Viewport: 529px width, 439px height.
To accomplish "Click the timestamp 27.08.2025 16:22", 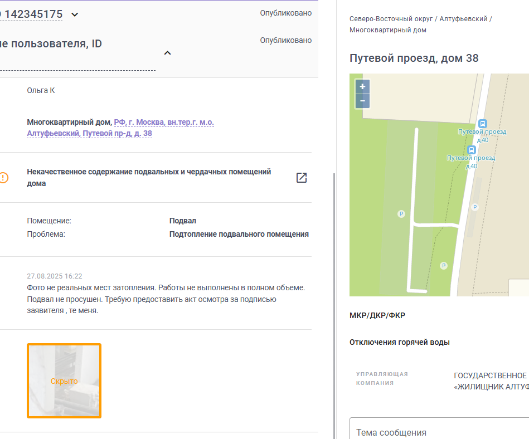I will tap(54, 276).
